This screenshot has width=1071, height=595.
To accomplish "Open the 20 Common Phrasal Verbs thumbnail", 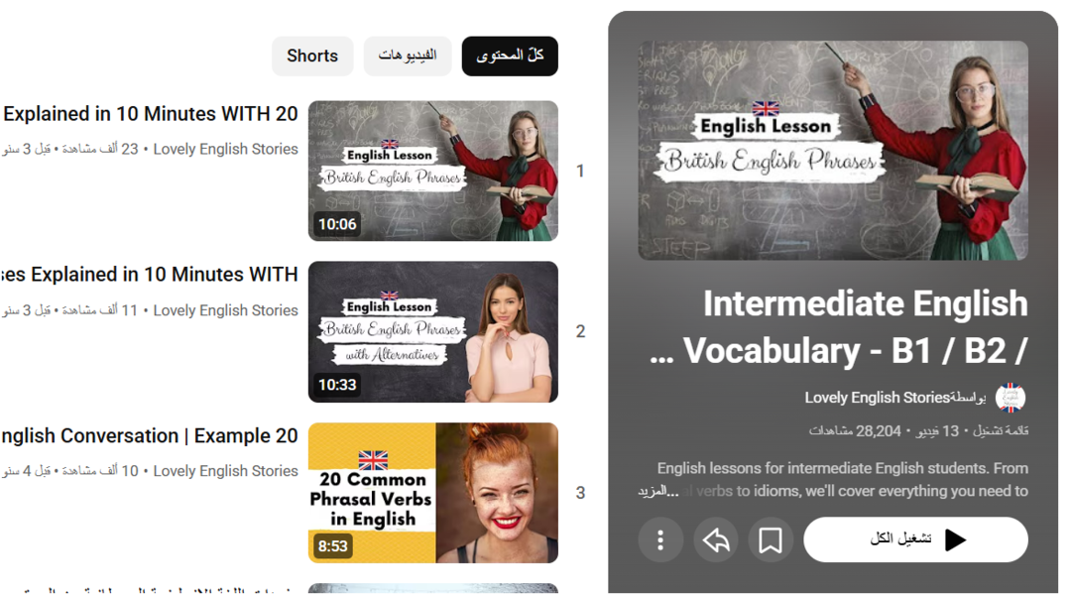I will tap(432, 493).
